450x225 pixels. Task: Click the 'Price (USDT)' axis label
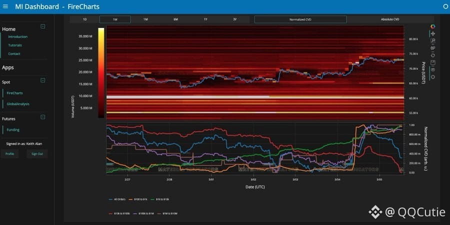point(423,73)
